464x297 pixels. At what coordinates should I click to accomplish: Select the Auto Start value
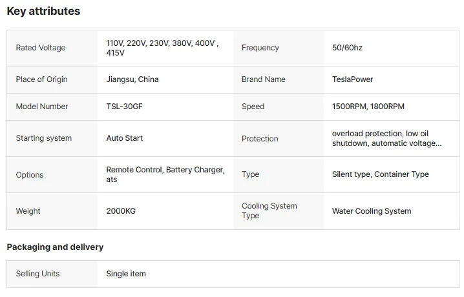124,138
